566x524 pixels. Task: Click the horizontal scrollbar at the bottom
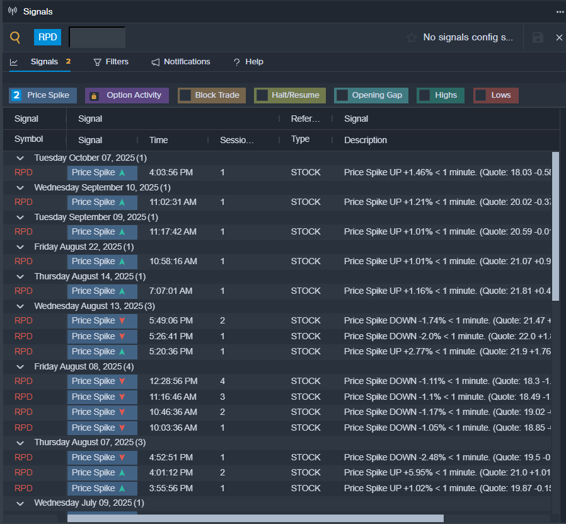click(x=255, y=518)
